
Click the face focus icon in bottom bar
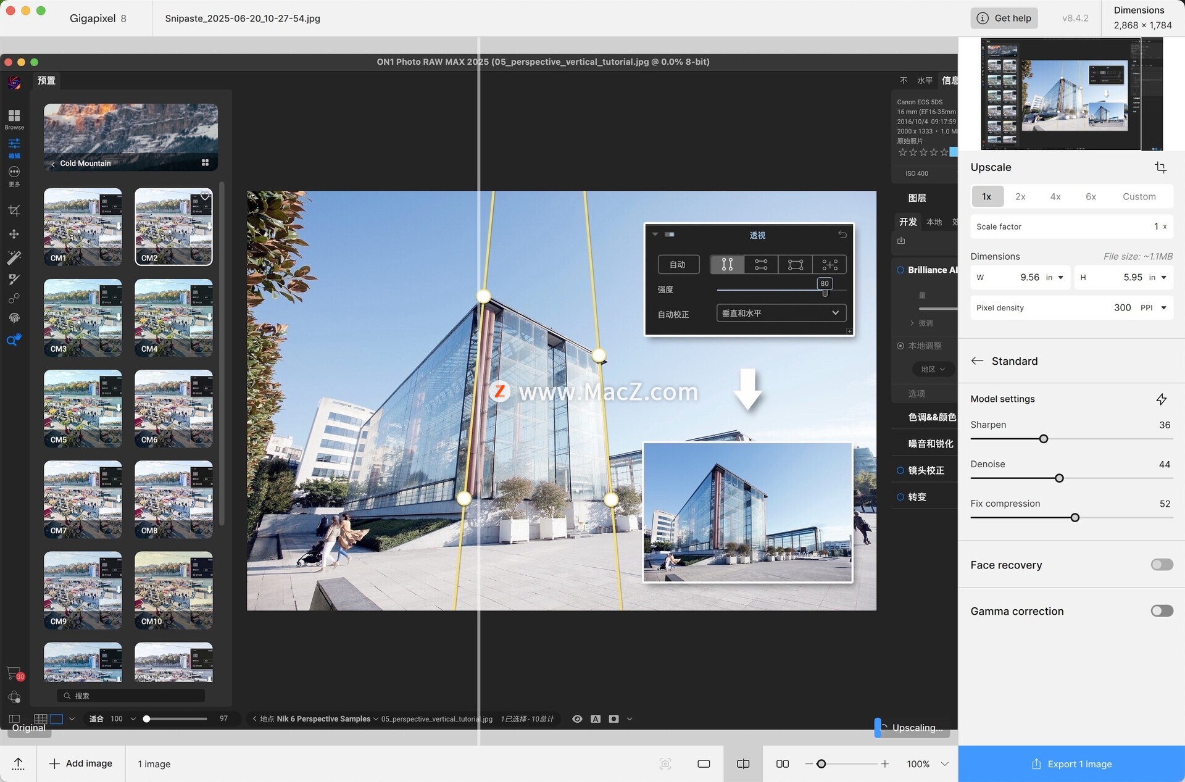click(x=665, y=764)
